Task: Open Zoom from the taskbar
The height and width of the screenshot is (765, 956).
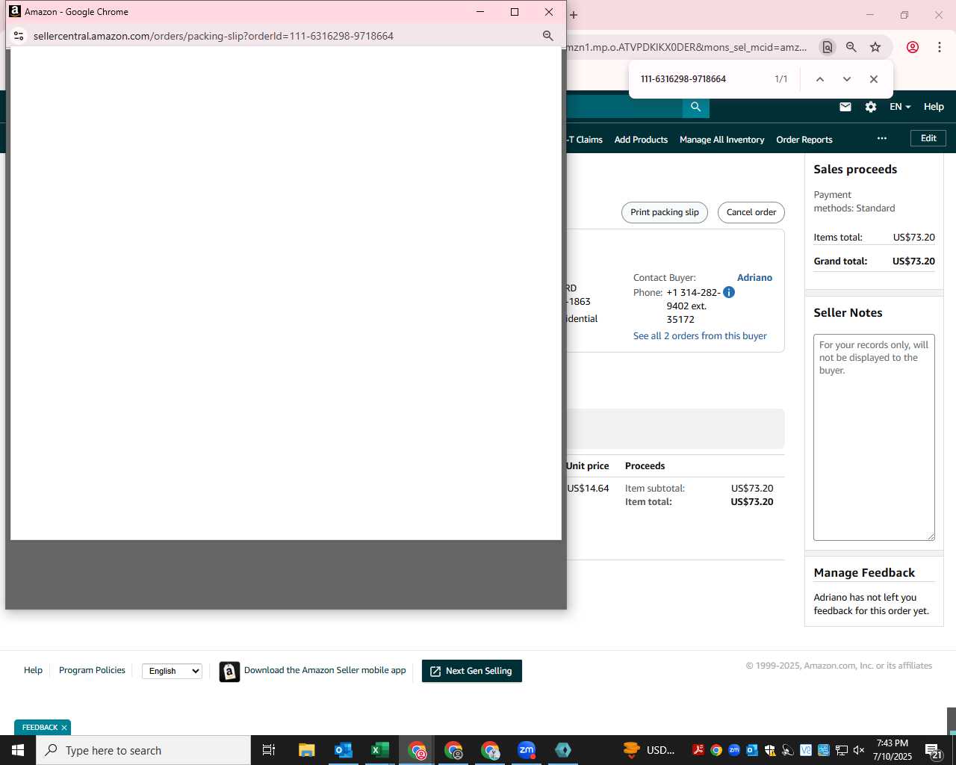Action: [x=527, y=750]
